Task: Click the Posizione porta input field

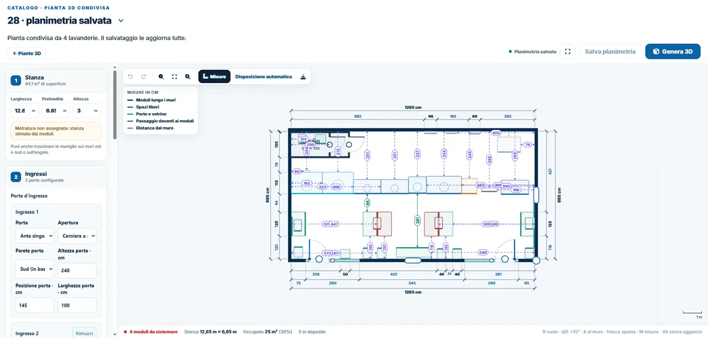Action: pyautogui.click(x=35, y=305)
